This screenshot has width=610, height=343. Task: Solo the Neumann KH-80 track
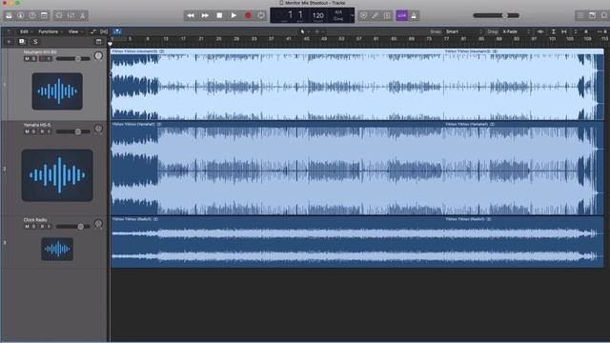click(x=34, y=59)
